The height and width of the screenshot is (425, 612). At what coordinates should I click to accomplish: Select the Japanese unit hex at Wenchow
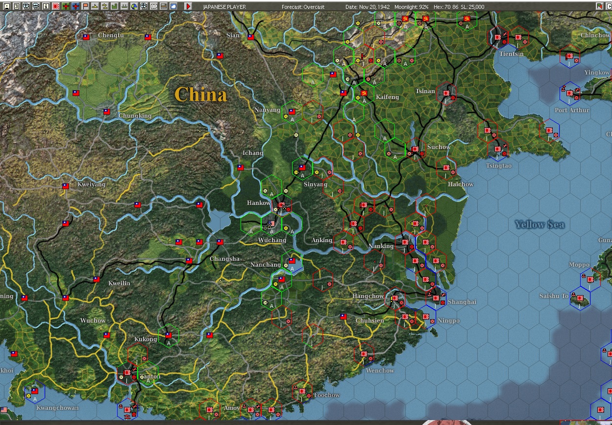364,354
